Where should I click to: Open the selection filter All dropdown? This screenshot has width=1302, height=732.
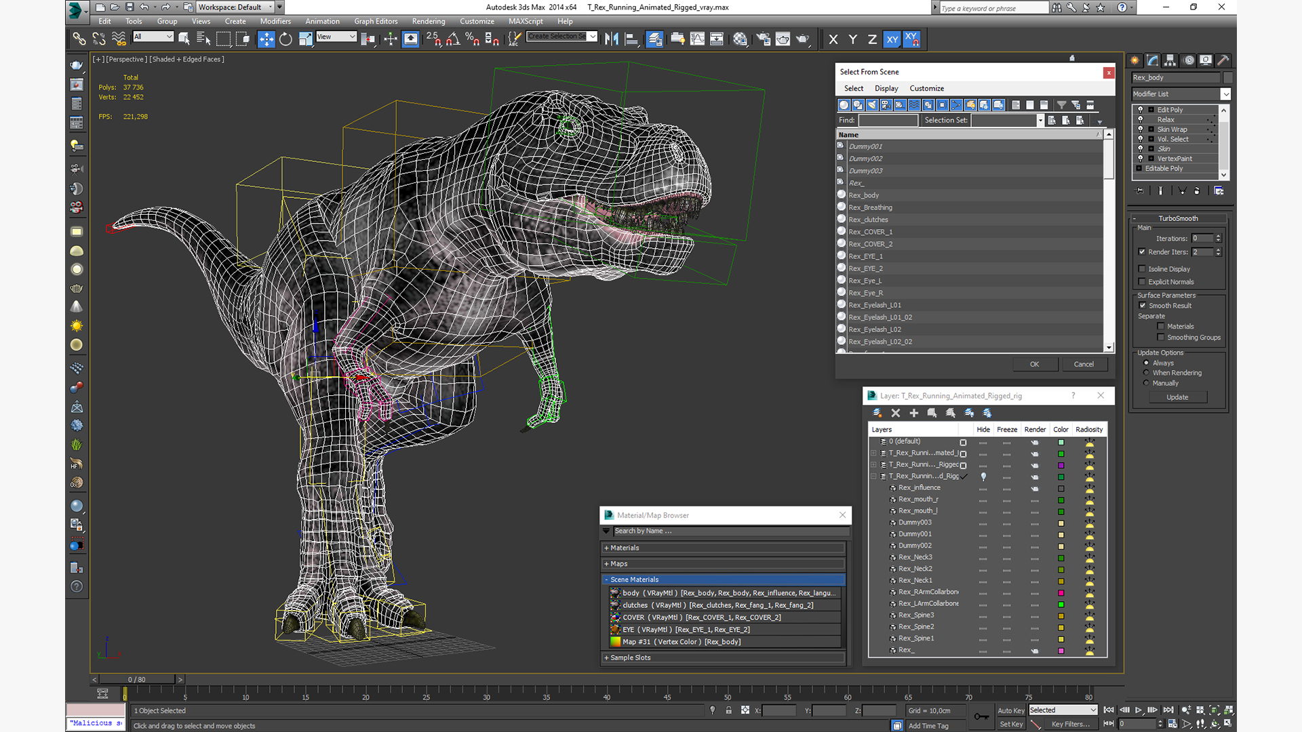(153, 37)
